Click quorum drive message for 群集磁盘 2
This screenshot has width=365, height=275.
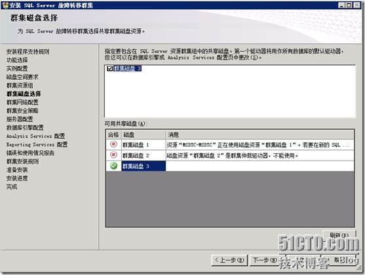(260, 155)
